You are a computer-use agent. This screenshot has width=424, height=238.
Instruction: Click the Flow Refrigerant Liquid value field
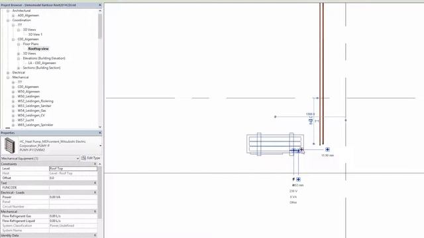coord(73,221)
